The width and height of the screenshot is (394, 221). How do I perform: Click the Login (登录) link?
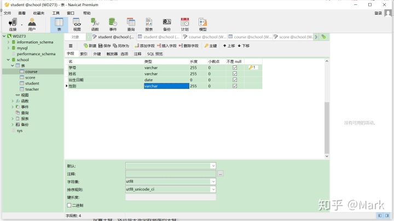(x=378, y=13)
